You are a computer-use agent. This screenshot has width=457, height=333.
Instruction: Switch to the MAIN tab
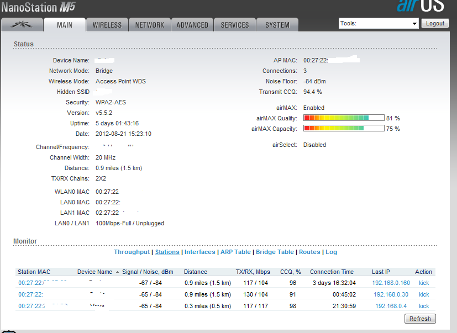click(65, 25)
